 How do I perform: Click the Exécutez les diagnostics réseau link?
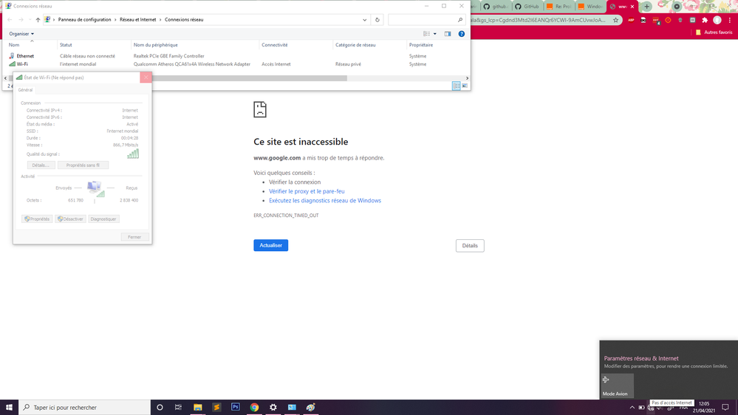(325, 201)
